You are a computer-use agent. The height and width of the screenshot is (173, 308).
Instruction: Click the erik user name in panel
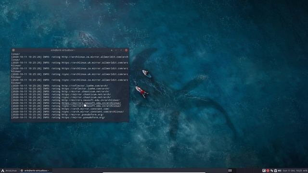[305, 171]
